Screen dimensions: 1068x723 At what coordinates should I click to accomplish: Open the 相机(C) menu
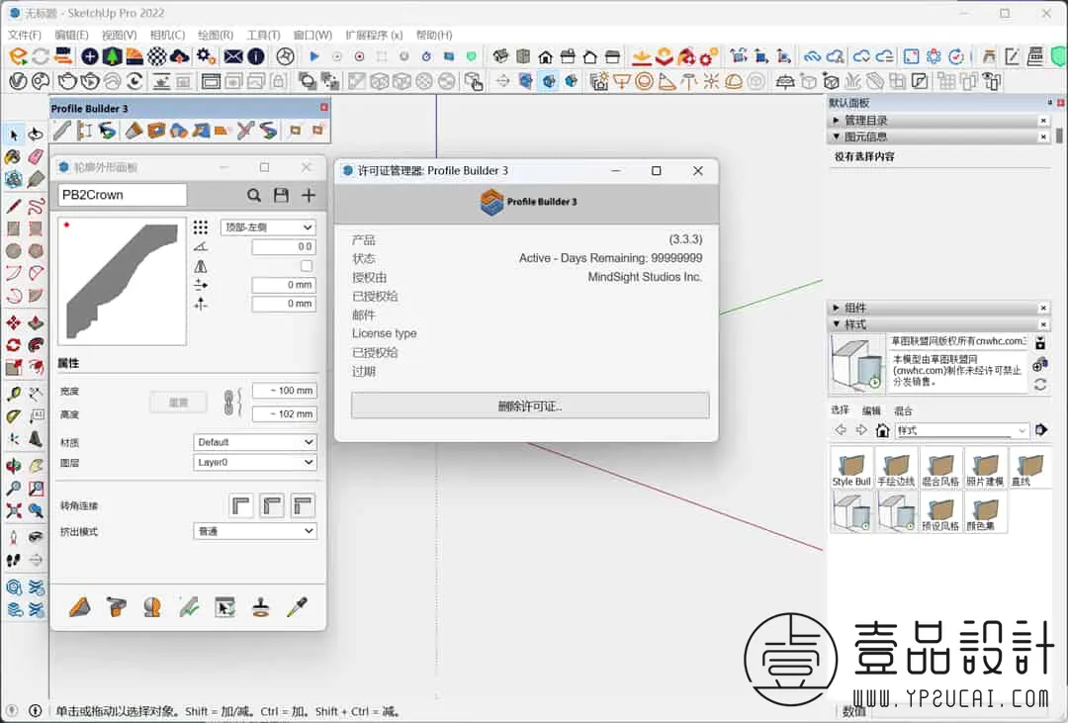[167, 35]
